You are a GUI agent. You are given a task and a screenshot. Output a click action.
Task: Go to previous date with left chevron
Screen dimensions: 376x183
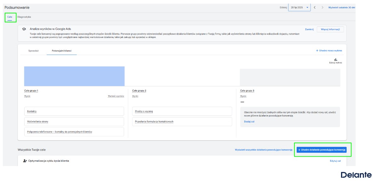point(315,8)
